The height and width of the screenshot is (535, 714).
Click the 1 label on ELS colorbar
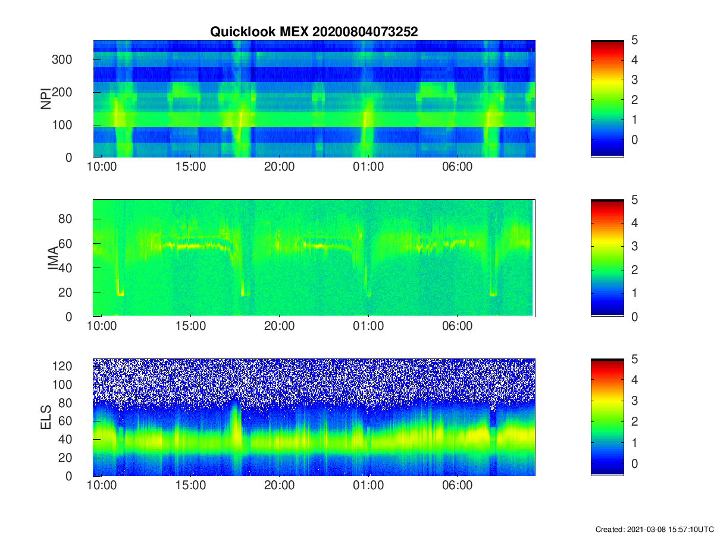(634, 443)
